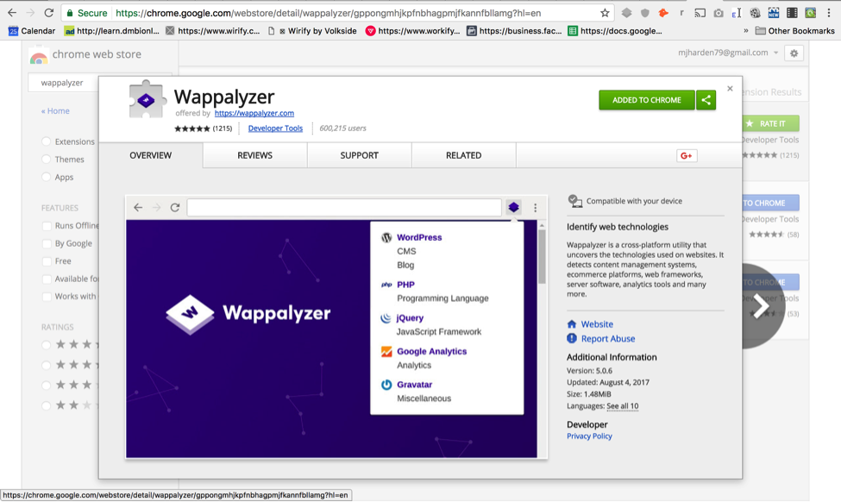Click the green Secure padlock icon
This screenshot has height=502, width=841.
point(69,13)
